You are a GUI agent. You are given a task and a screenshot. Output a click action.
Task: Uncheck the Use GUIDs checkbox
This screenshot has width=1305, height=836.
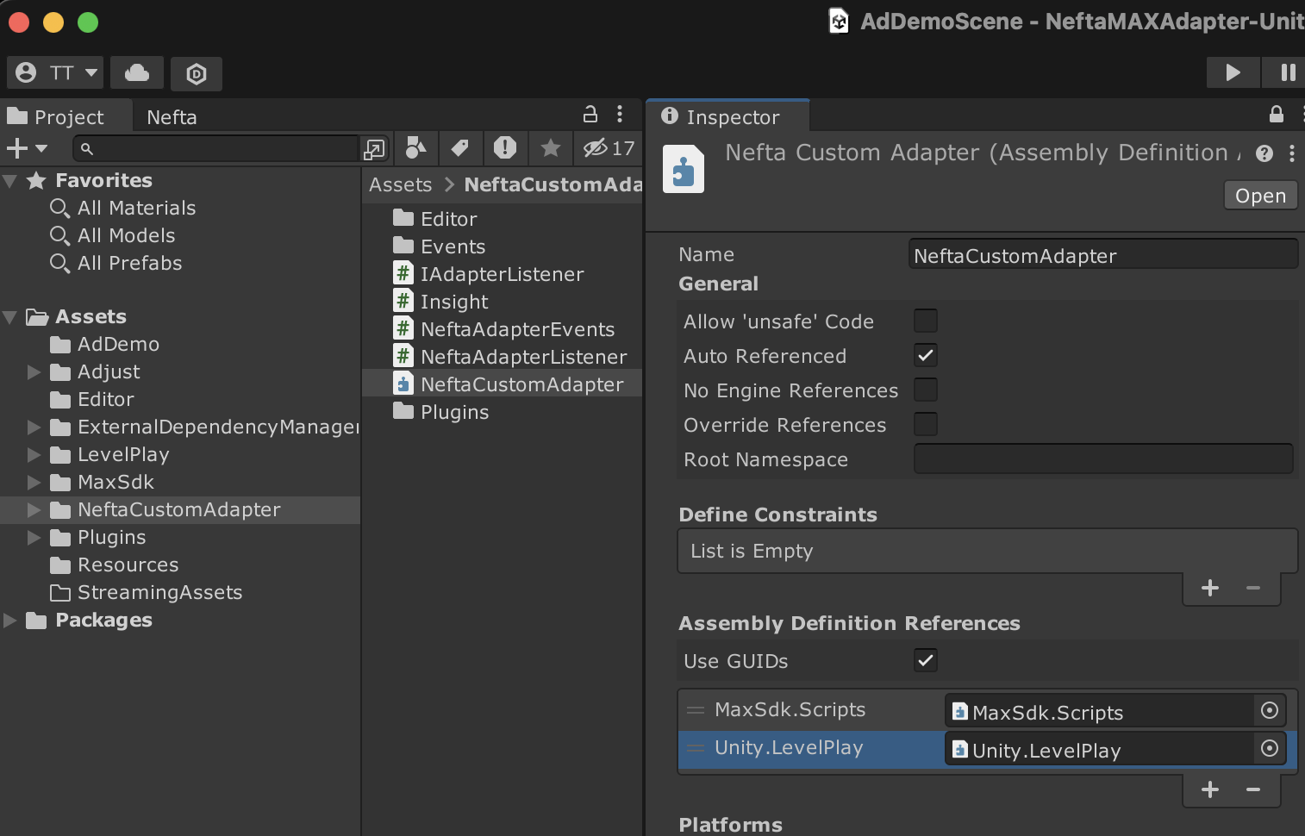click(926, 660)
